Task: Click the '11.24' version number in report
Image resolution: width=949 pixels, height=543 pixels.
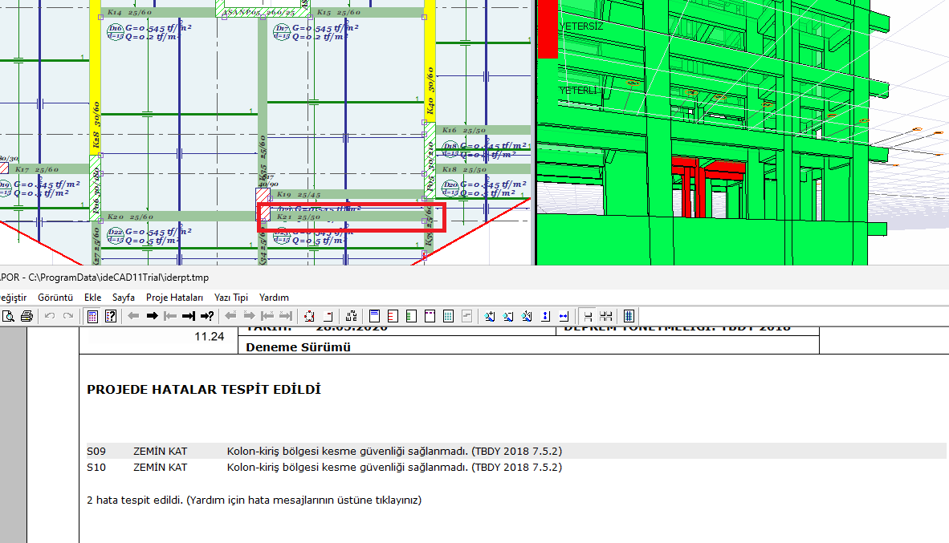Action: click(210, 336)
